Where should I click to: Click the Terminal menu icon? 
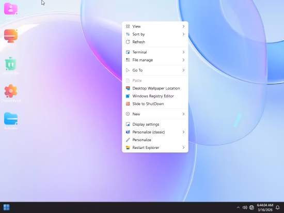[128, 52]
